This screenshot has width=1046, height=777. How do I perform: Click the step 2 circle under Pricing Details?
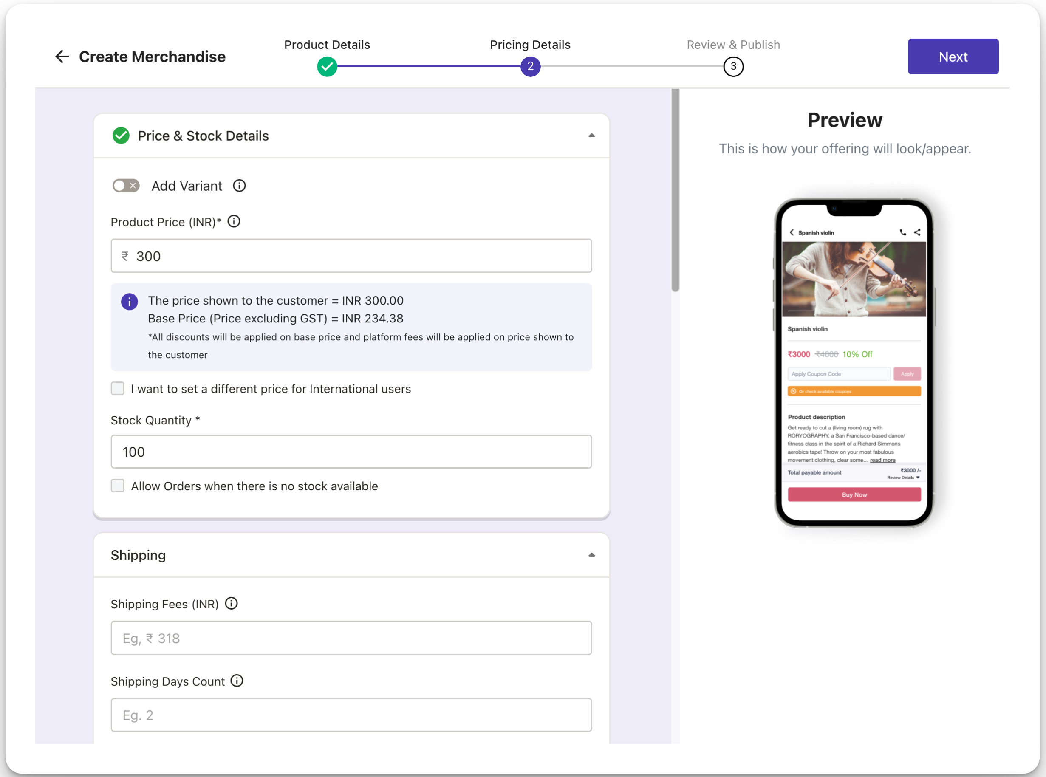click(x=530, y=66)
